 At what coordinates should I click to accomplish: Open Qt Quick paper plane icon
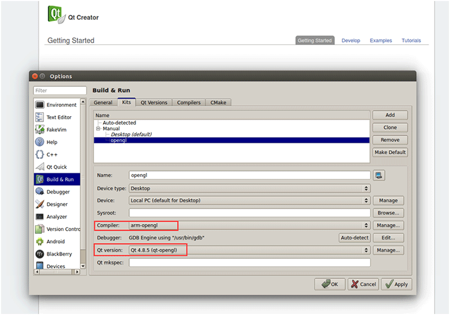pos(39,167)
